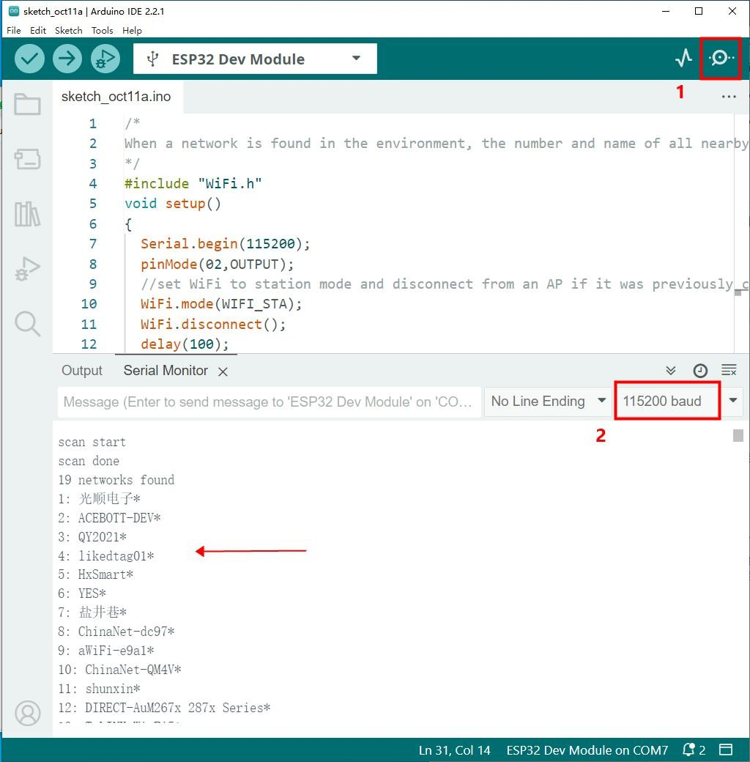Toggle autoscroll in Serial Monitor
The image size is (750, 762).
click(671, 371)
